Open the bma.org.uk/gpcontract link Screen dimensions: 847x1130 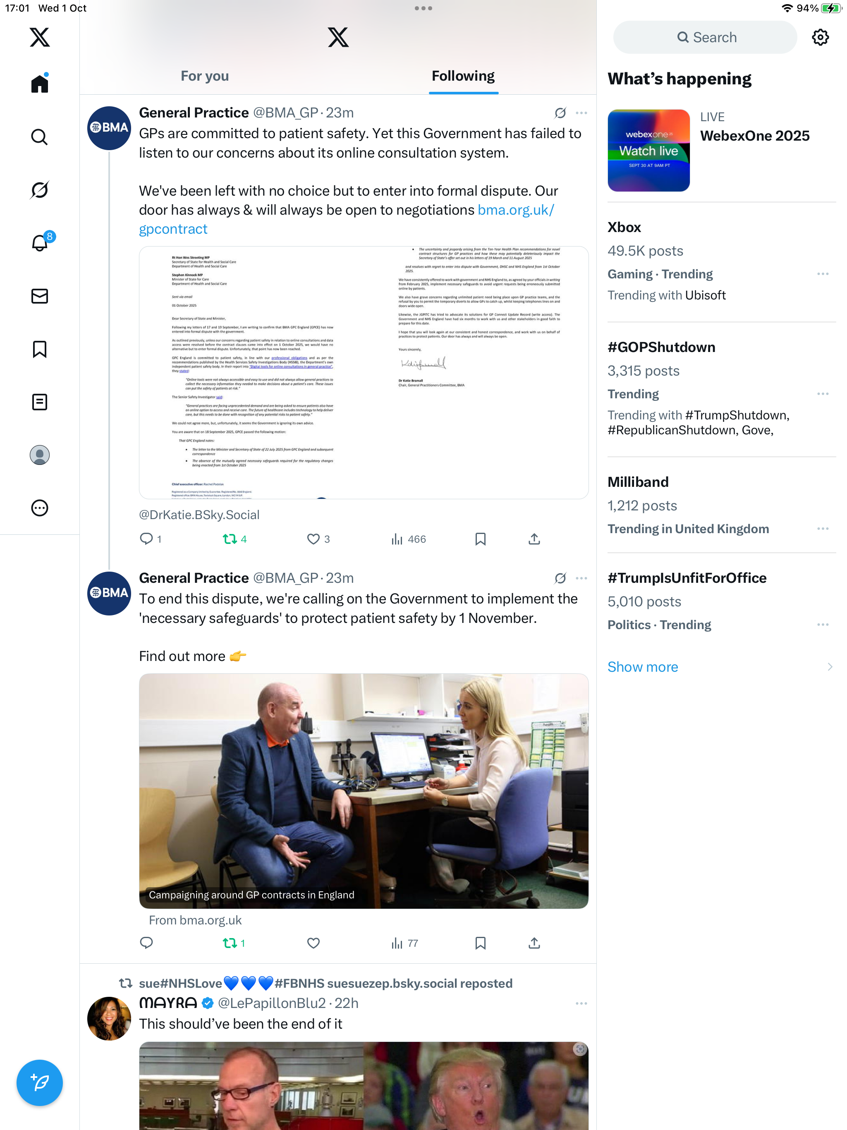(x=346, y=219)
